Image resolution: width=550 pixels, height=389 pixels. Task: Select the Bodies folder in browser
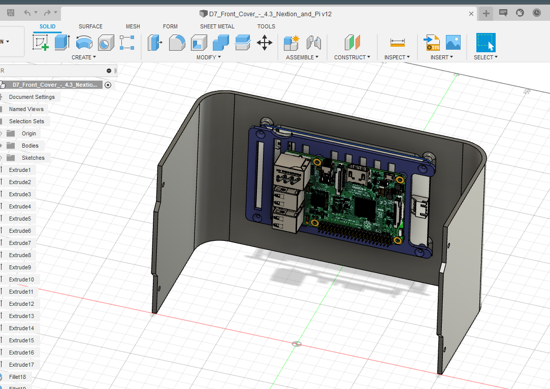click(30, 146)
